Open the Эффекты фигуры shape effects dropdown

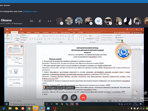[x=107, y=40]
